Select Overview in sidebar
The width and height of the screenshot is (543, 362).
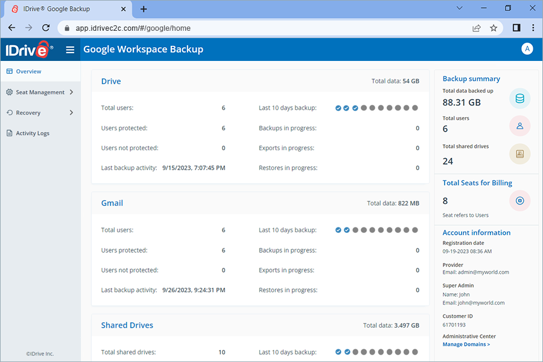pyautogui.click(x=40, y=71)
